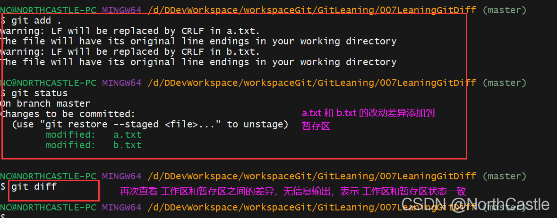Select the green 'modified: a.txt' line
This screenshot has height=218, width=557.
[x=94, y=135]
